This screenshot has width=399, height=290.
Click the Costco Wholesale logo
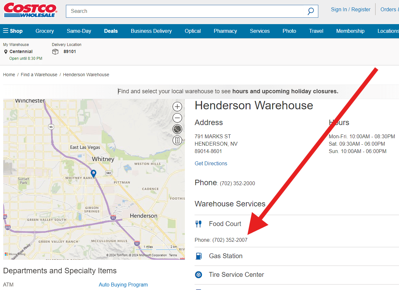coord(31,10)
